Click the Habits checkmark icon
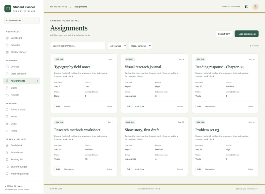 pyautogui.click(x=7, y=131)
